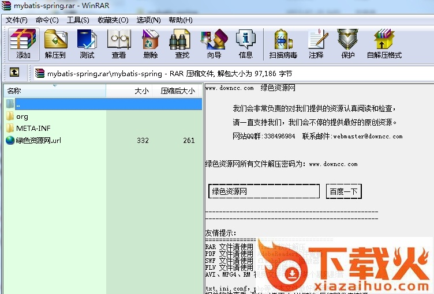Click the Add (添加) toolbar icon
The height and width of the screenshot is (294, 434).
coord(23,44)
